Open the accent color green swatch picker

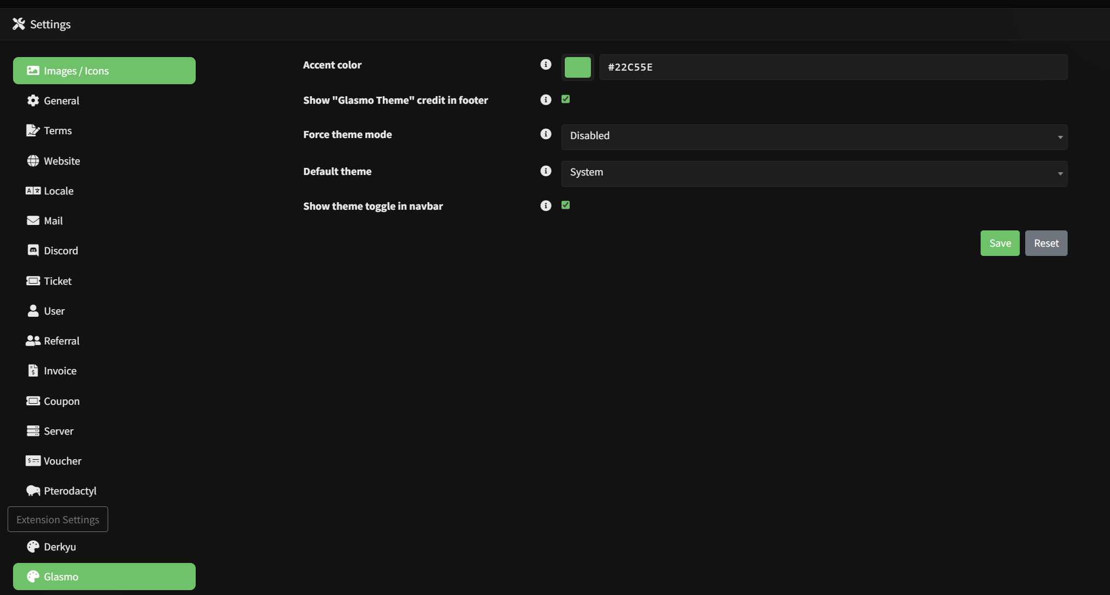coord(578,67)
